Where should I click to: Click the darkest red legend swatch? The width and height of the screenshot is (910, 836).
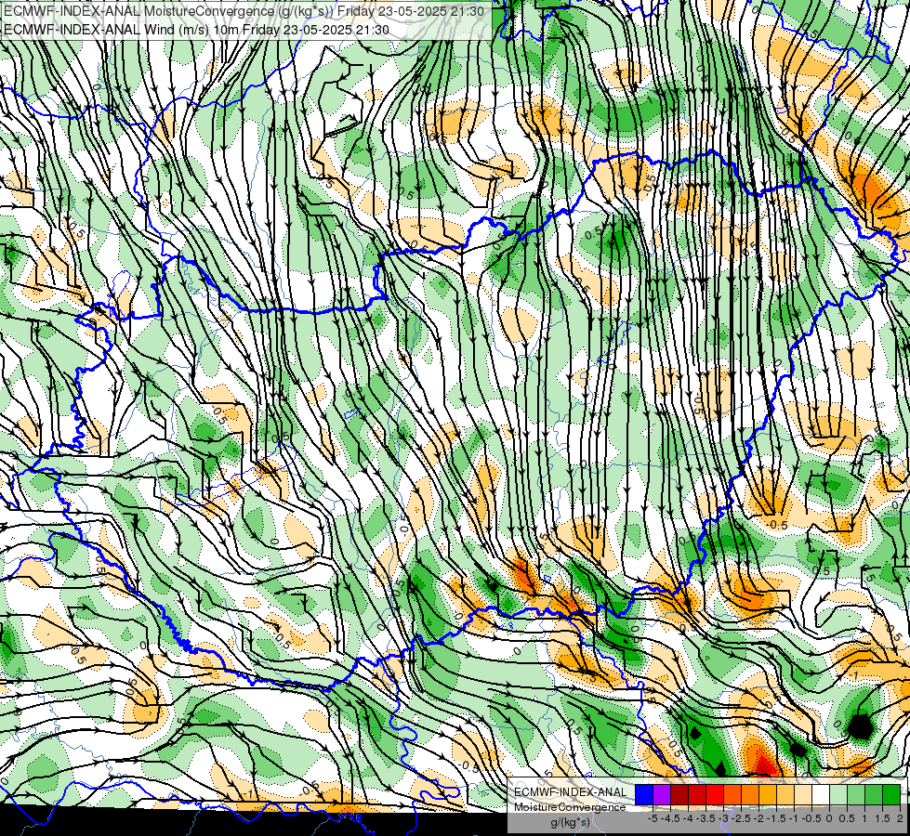pyautogui.click(x=679, y=795)
